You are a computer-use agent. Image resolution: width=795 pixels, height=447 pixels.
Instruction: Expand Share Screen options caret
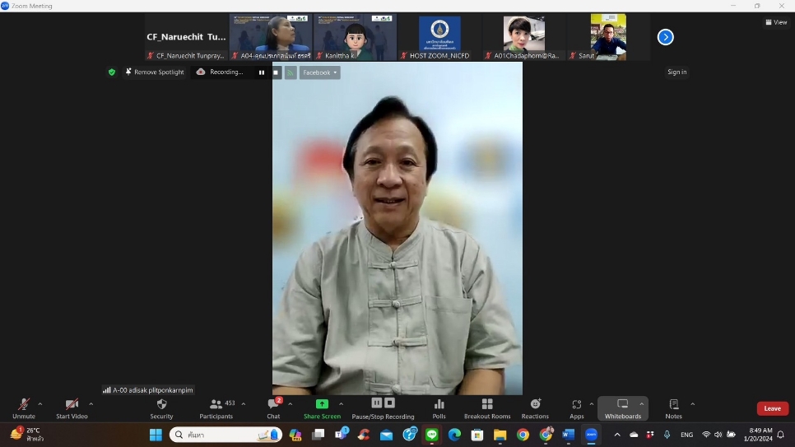coord(341,404)
